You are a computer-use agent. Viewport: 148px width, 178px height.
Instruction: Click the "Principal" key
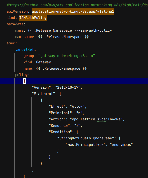pos(60,113)
